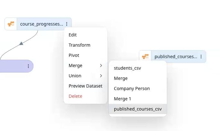Image resolution: width=220 pixels, height=131 pixels.
Task: Select the course_progresses node label
Action: [42, 24]
